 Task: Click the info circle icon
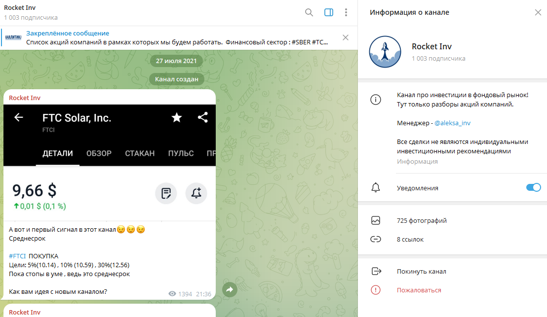[376, 100]
